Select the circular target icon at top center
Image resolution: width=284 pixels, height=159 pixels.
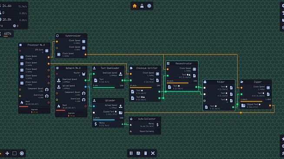tap(149, 6)
